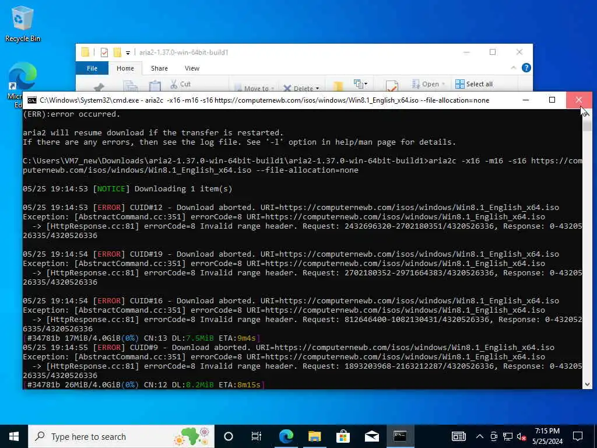Open the Open dropdown in the ribbon
The height and width of the screenshot is (448, 597).
click(429, 84)
